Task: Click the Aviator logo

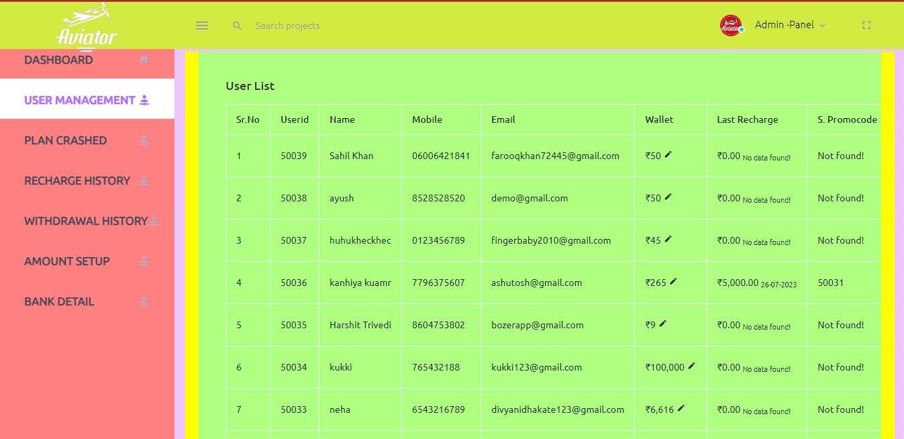Action: click(x=87, y=26)
